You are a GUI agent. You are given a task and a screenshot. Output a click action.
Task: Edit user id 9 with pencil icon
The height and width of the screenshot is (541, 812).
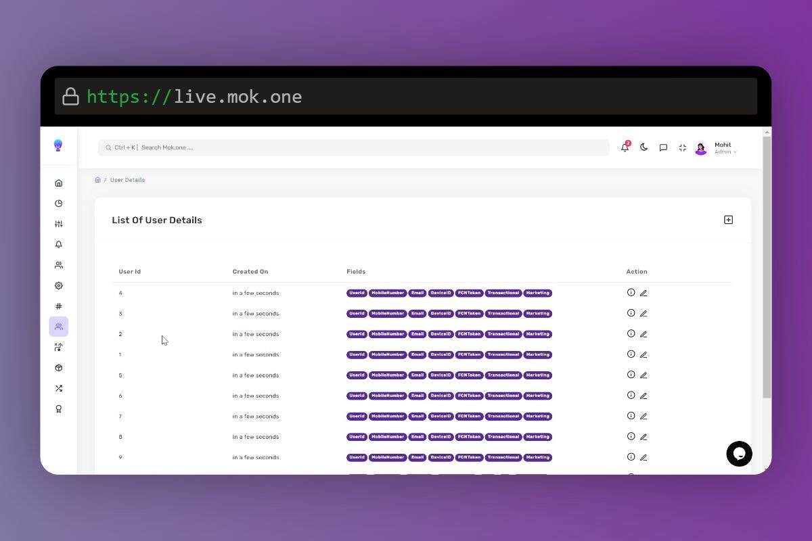click(644, 458)
